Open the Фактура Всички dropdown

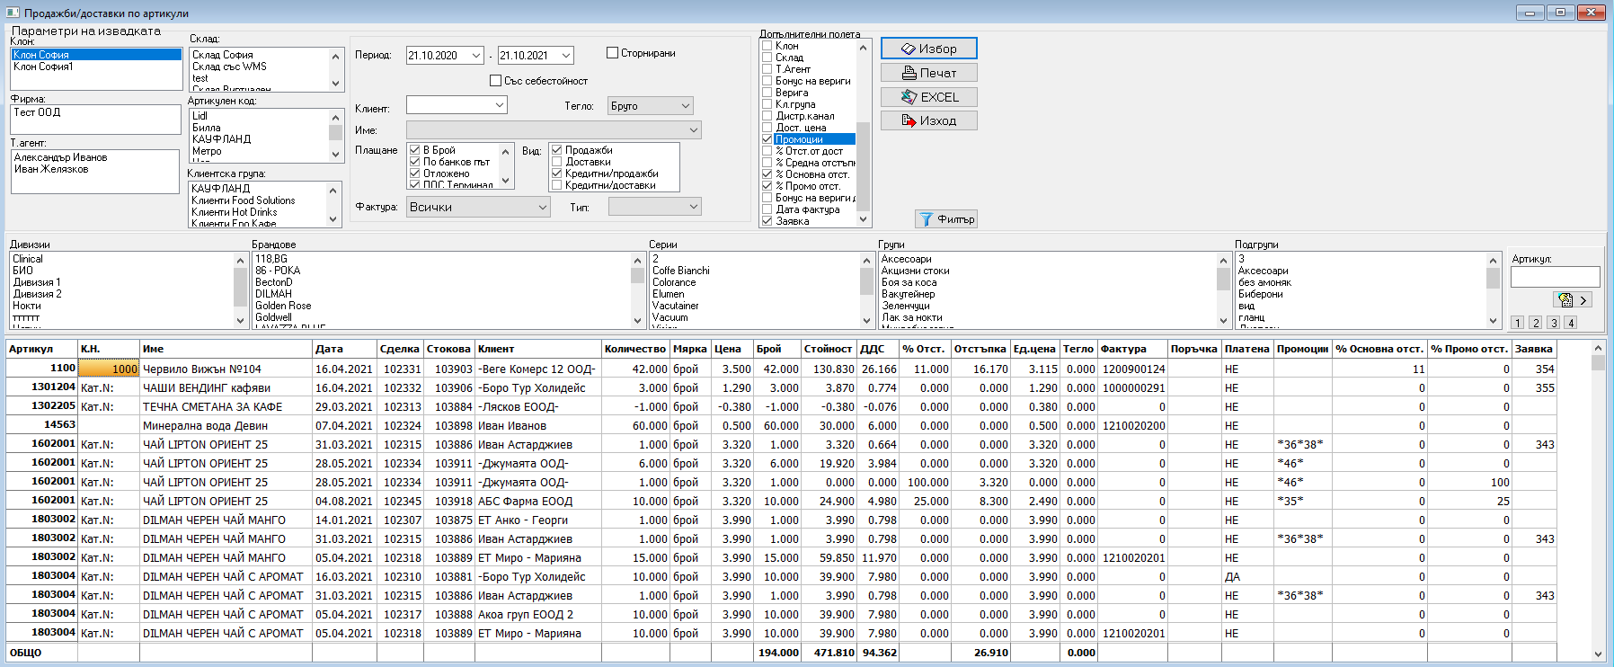click(542, 207)
